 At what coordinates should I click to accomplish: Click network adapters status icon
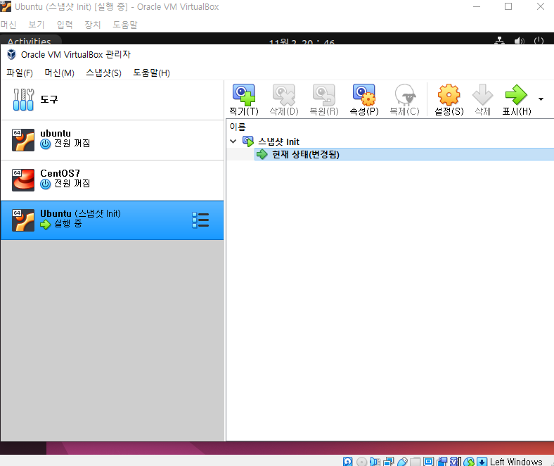click(x=388, y=461)
